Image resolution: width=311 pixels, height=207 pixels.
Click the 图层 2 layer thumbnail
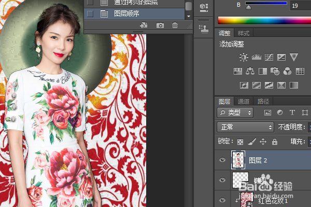(238, 160)
